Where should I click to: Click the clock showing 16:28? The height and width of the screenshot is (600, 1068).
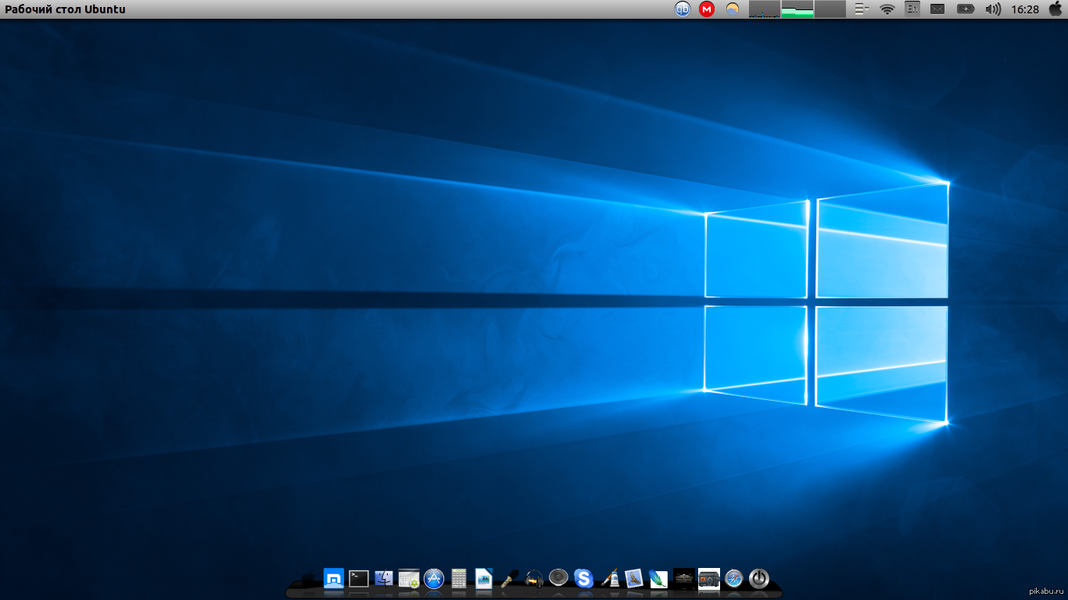(x=1025, y=9)
